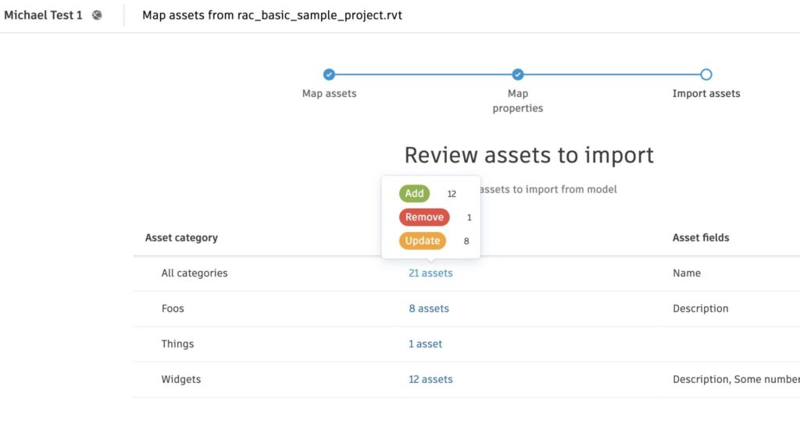Click the count 1 next to Remove
Viewport: 800px width, 447px height.
(x=470, y=217)
